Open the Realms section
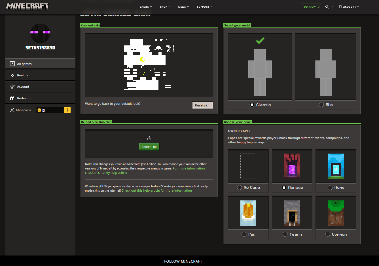379x266 pixels. coord(40,75)
